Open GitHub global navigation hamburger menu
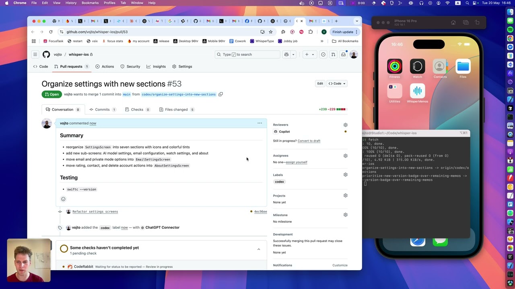Viewport: 515px width, 289px height. click(x=35, y=55)
